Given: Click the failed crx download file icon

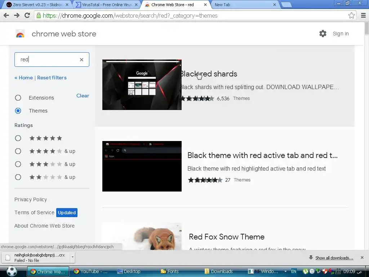Looking at the screenshot, I should [8, 258].
